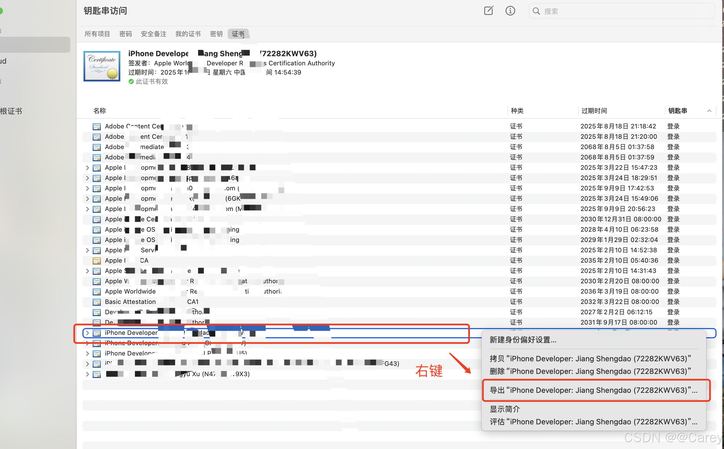Switch to the 我的证书 tab
The image size is (724, 449).
(x=188, y=34)
